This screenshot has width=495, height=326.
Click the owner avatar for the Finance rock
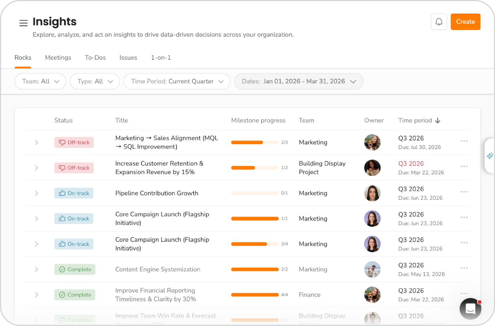tap(372, 295)
